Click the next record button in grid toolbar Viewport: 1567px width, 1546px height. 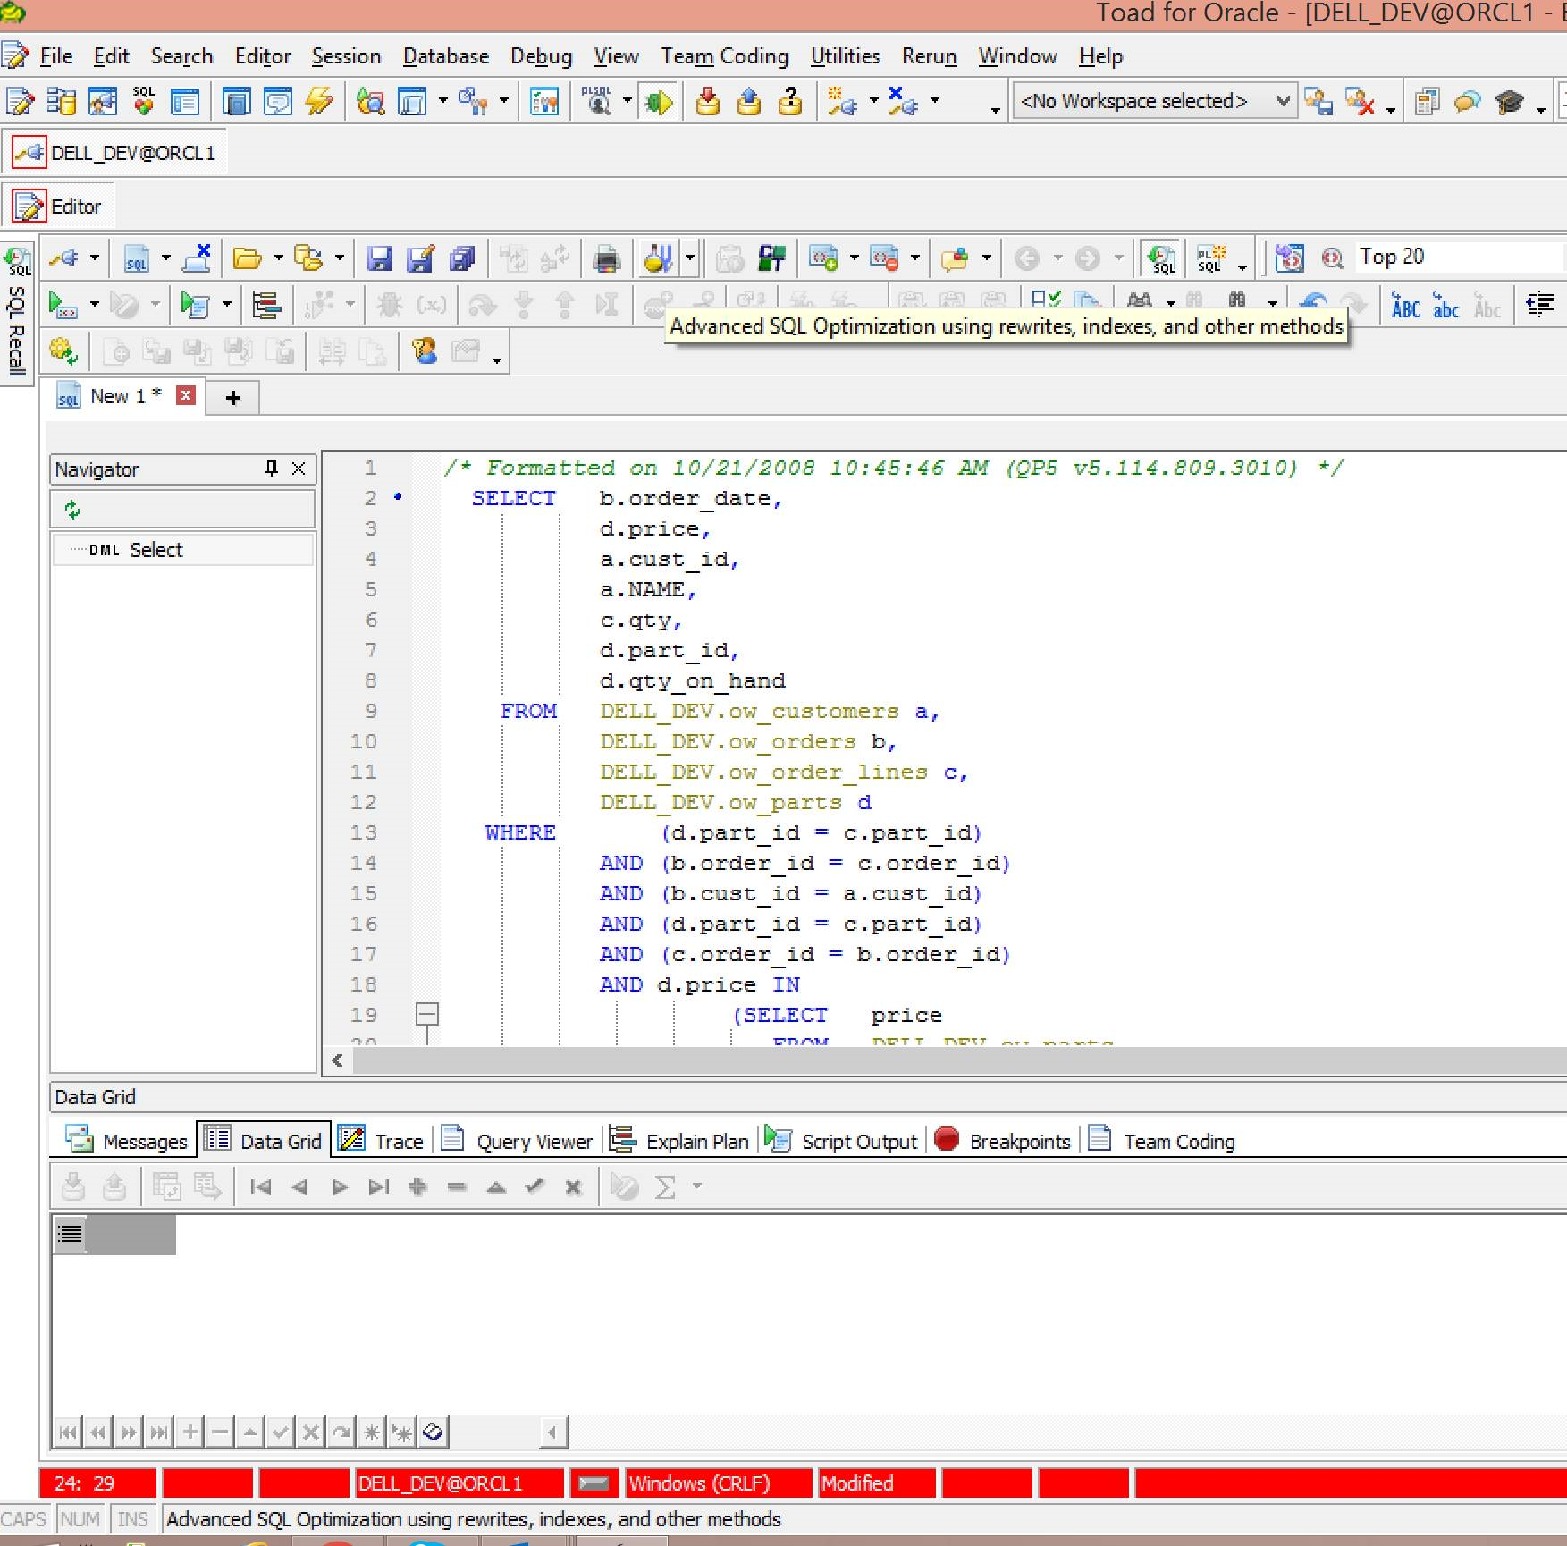click(x=339, y=1187)
